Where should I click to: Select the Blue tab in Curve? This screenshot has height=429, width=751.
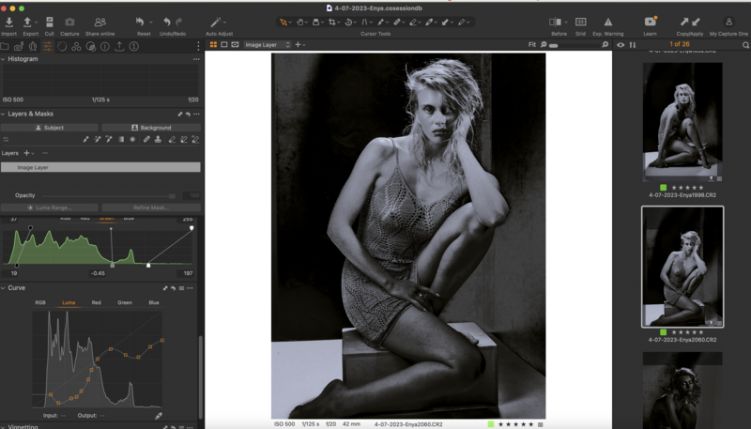[x=154, y=302]
